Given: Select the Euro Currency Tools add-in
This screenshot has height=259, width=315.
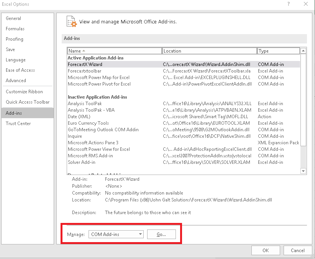Looking at the screenshot, I should pos(88,123).
